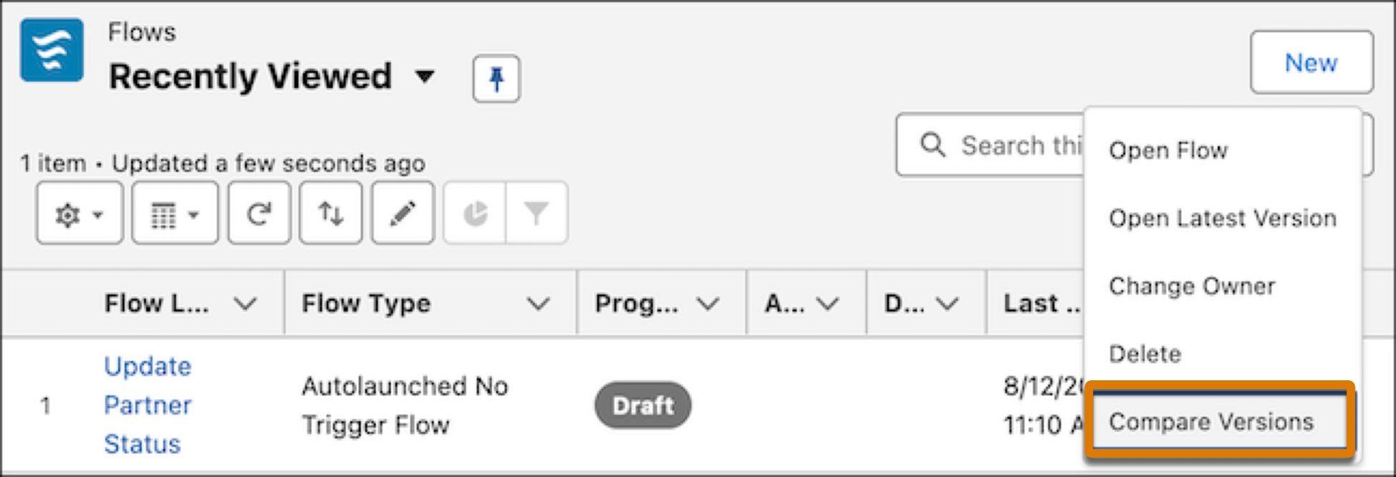
Task: Open the Update Partner Status flow link
Action: click(147, 405)
